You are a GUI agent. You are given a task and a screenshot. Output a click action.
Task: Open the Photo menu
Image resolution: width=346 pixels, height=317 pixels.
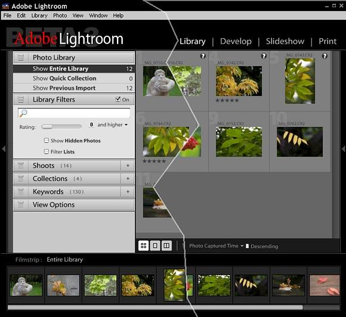pyautogui.click(x=60, y=15)
